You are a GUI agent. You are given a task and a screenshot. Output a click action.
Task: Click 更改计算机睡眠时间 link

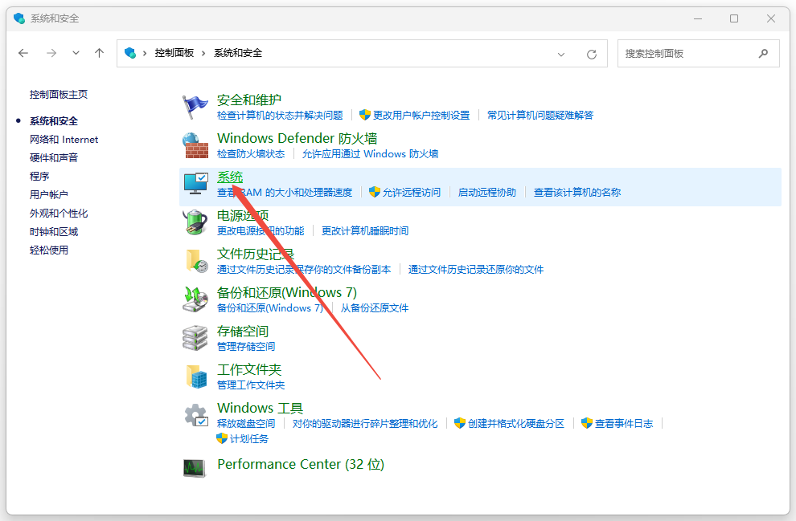point(365,231)
